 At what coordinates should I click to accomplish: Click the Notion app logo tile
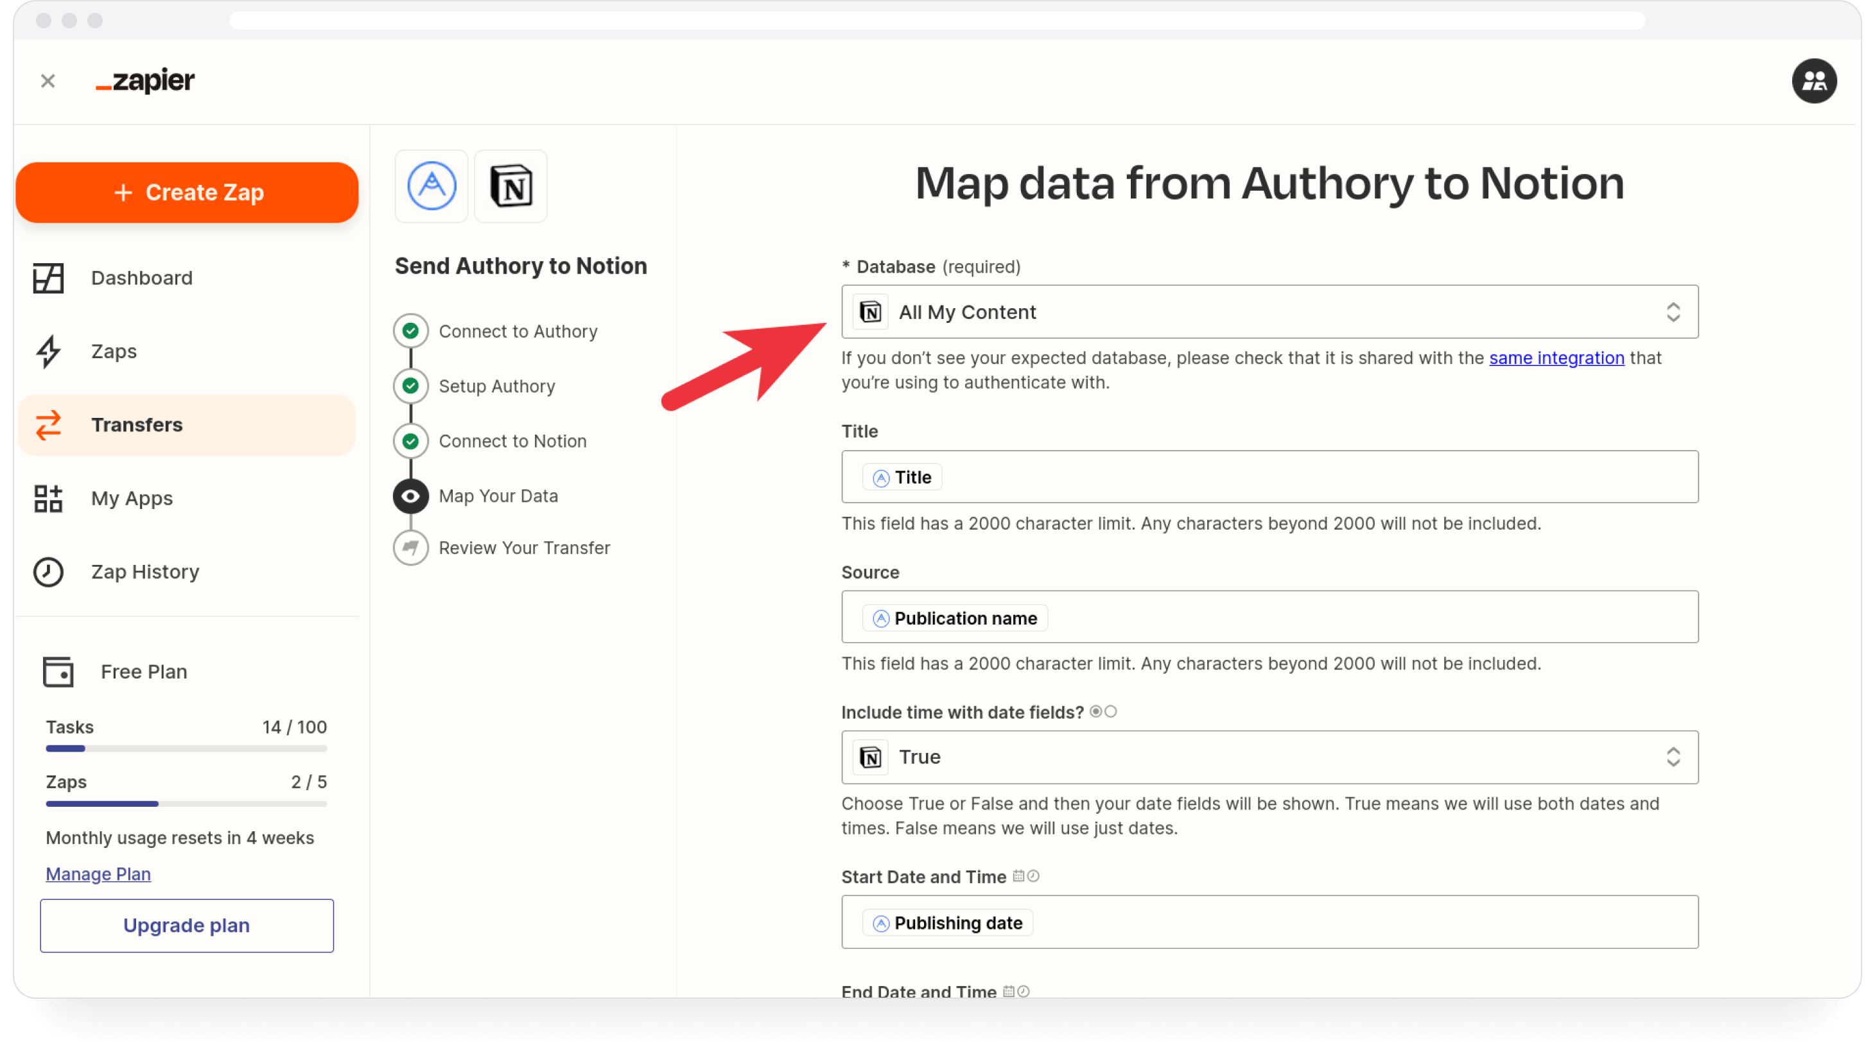pyautogui.click(x=511, y=186)
